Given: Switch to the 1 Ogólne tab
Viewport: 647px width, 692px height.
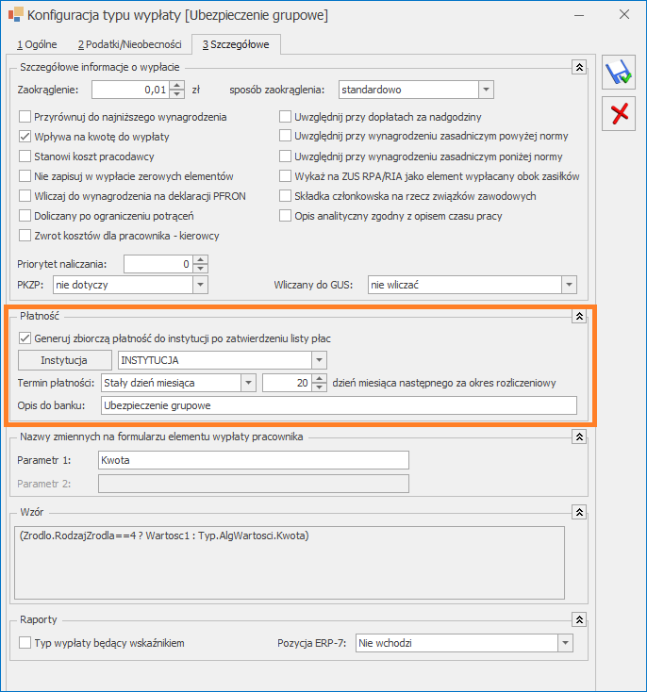Looking at the screenshot, I should click(37, 44).
